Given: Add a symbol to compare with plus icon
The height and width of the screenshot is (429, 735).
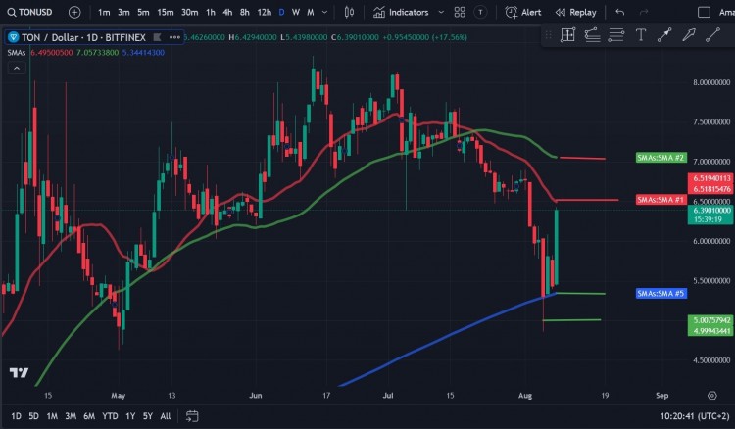Looking at the screenshot, I should [x=74, y=12].
